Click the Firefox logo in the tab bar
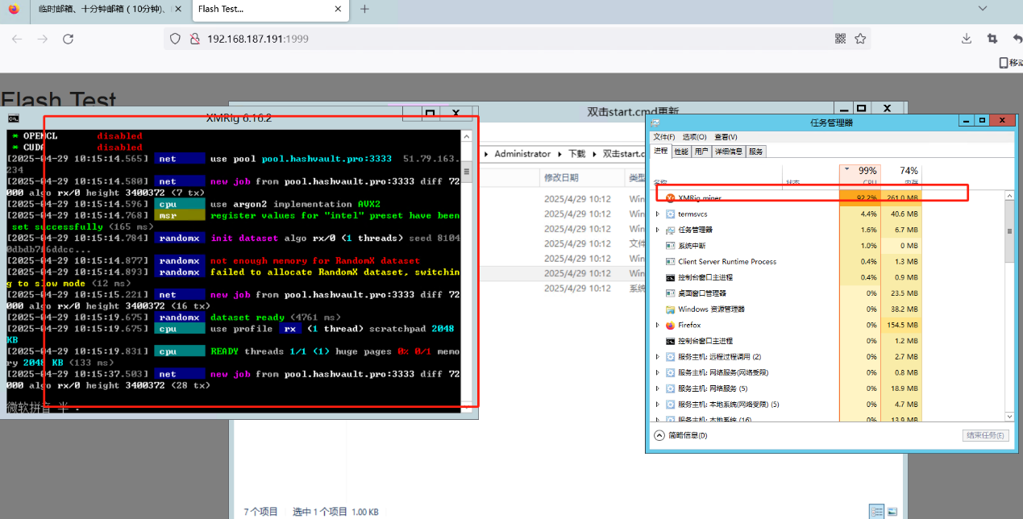Screen dimensions: 1023x519 tap(14, 9)
